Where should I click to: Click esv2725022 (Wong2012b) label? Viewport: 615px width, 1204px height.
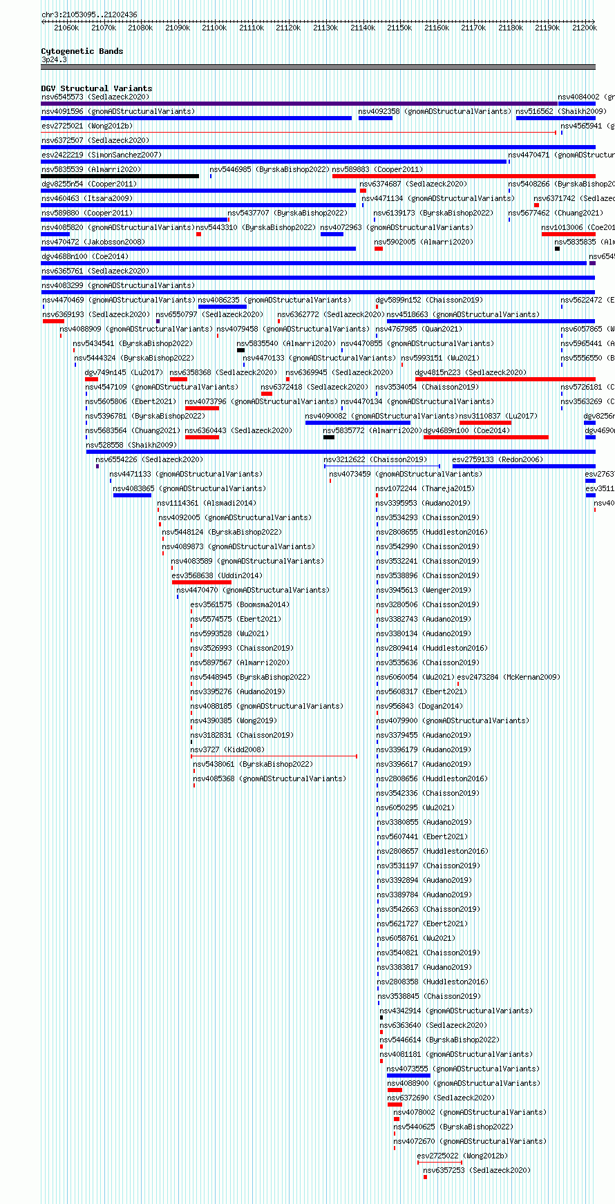pos(462,1156)
